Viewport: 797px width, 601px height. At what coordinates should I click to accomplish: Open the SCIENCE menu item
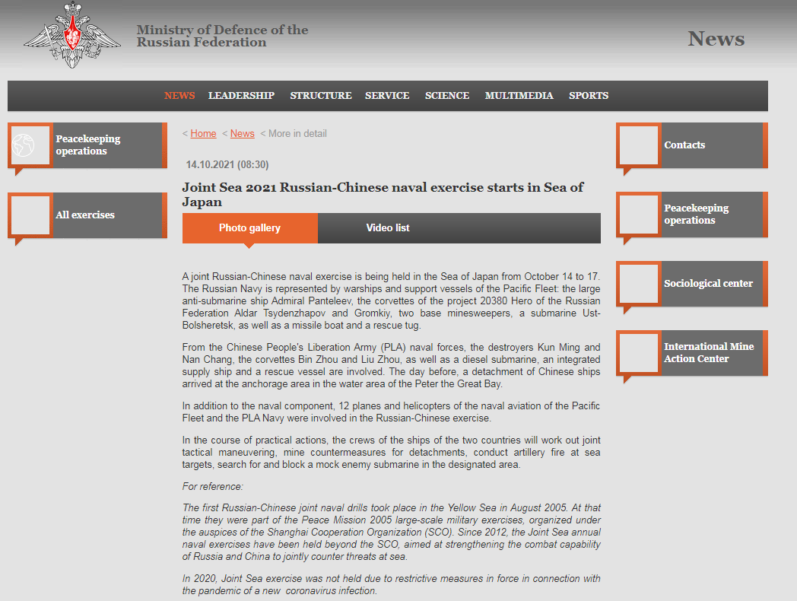coord(447,96)
